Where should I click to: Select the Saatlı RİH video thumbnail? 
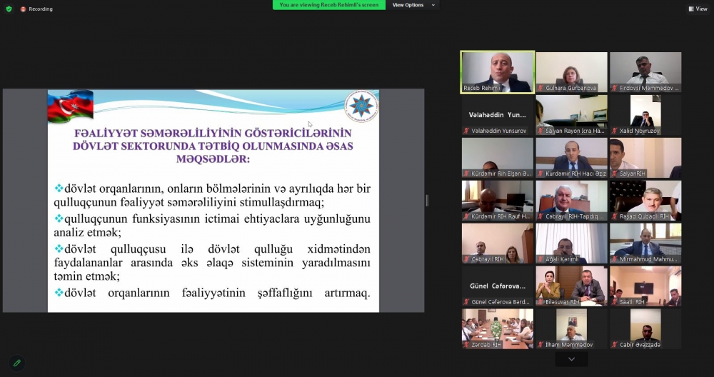645,286
